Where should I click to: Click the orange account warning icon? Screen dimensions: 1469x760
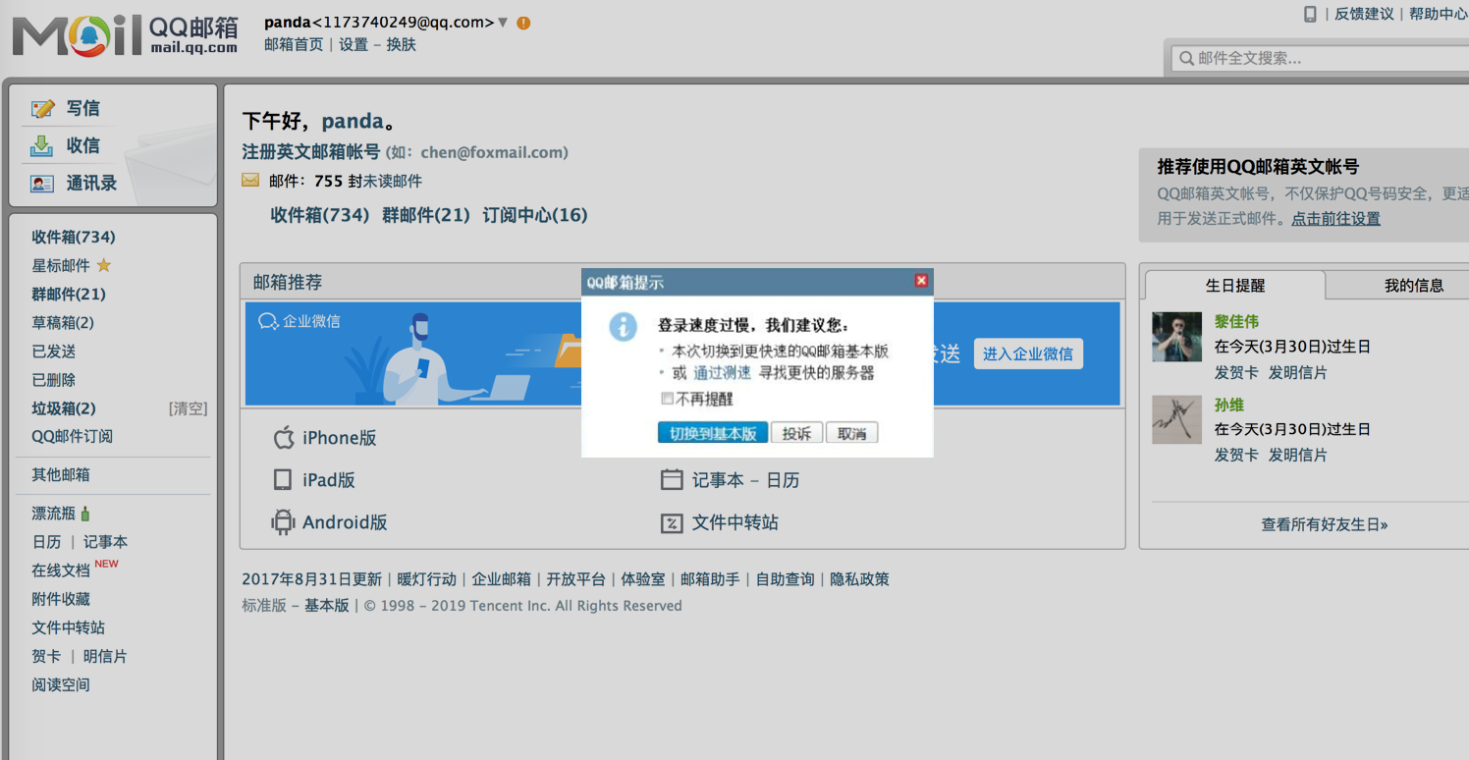point(523,23)
